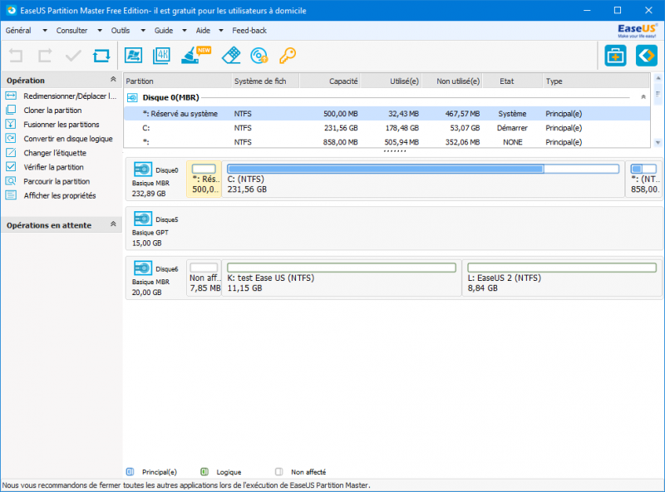Click Cloner la partition link
Viewport: 665px width, 492px height.
point(52,111)
